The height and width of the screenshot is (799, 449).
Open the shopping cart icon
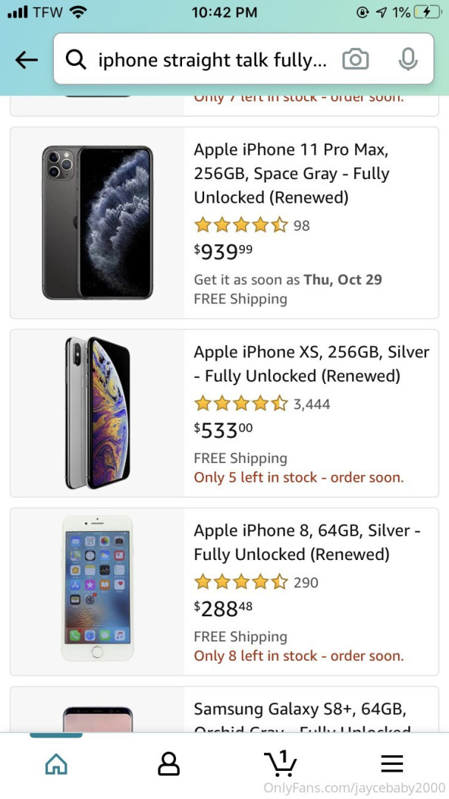280,763
